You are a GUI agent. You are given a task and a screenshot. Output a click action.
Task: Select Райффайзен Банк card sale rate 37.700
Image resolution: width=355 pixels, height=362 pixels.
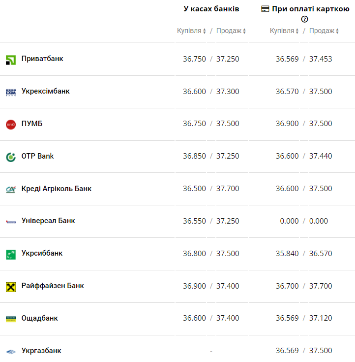click(321, 286)
